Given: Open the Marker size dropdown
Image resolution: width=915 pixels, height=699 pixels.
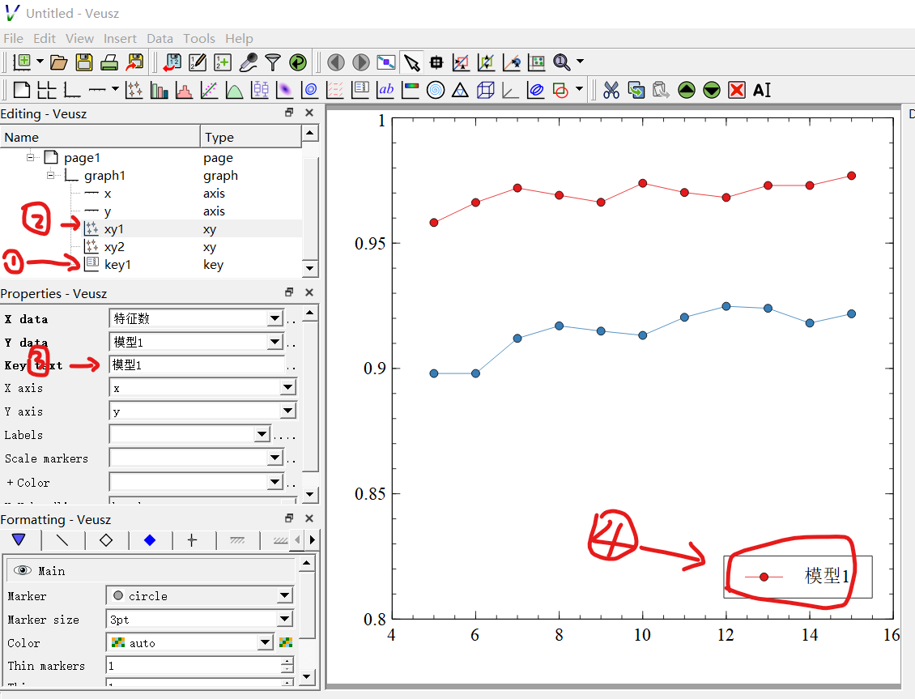Looking at the screenshot, I should click(285, 619).
